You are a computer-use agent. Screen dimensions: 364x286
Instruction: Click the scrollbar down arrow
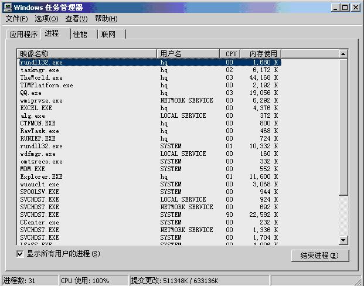(343, 240)
